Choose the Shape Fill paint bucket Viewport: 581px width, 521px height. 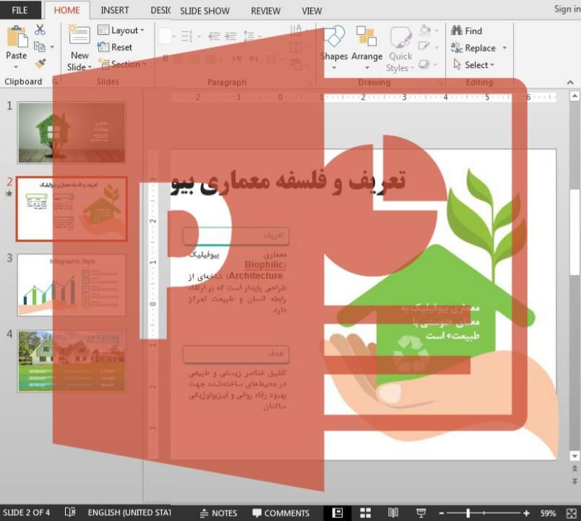click(426, 30)
